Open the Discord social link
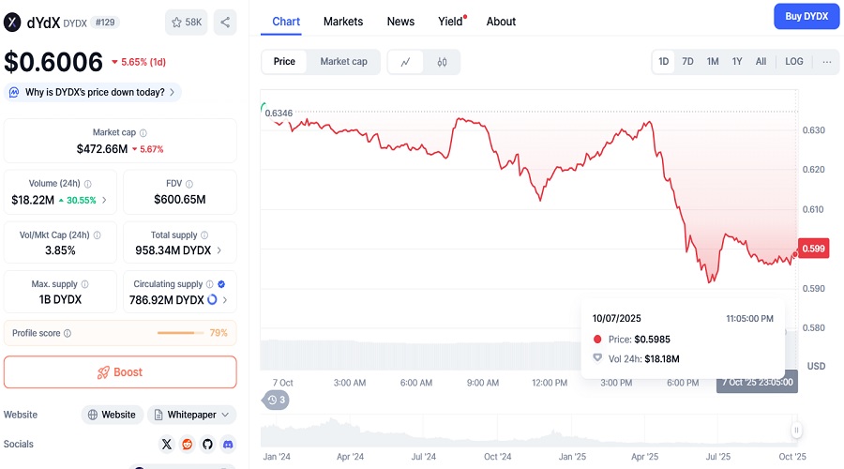 coord(228,445)
